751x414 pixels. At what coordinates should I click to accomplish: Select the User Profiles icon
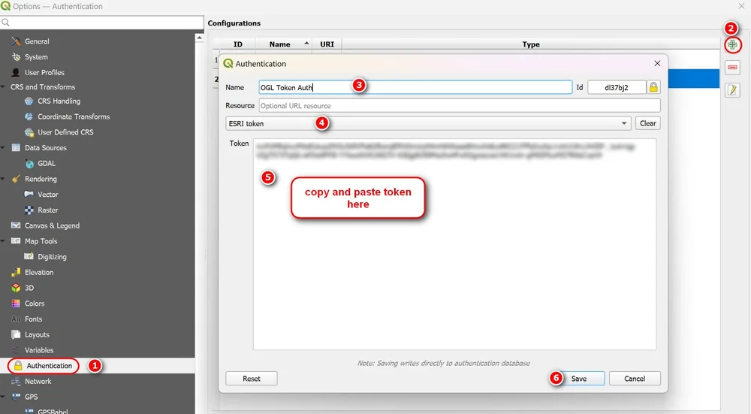[x=17, y=72]
